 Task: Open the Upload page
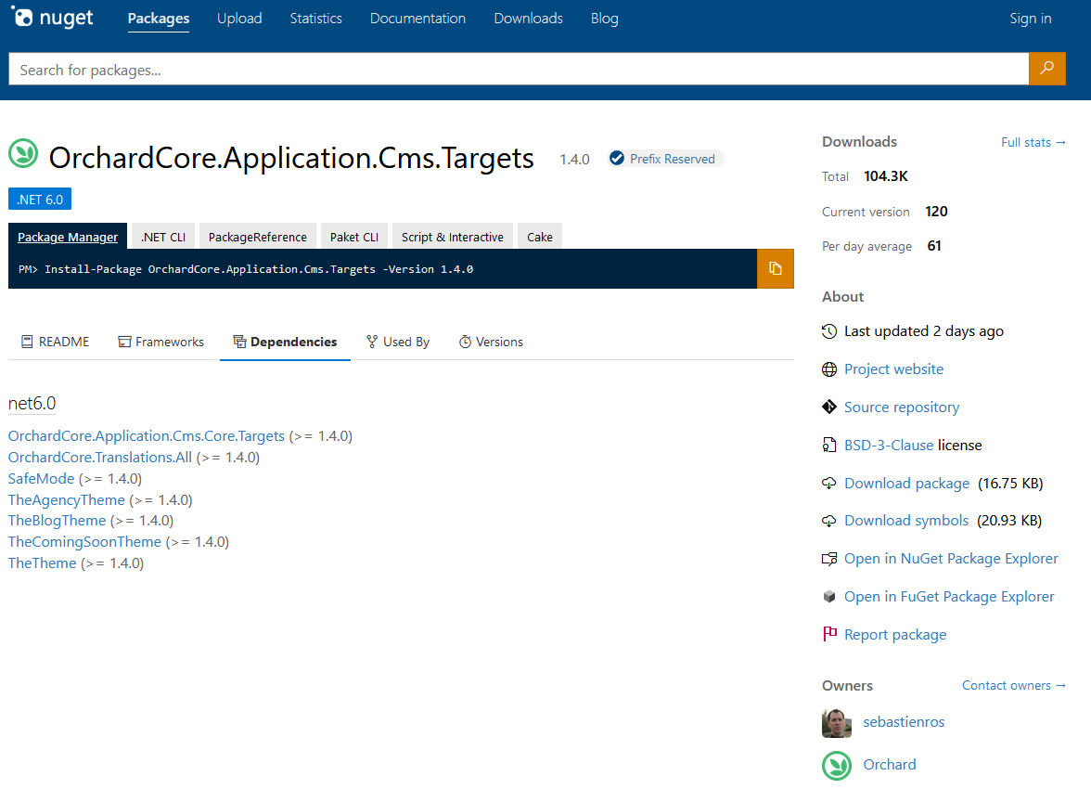click(x=239, y=19)
